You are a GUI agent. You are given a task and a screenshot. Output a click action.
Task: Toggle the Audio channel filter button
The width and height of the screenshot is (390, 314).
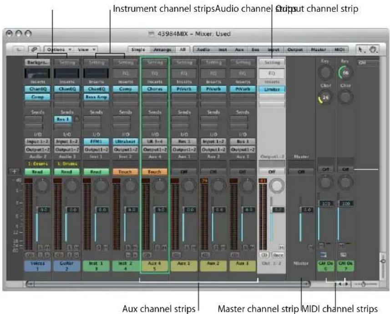coord(203,50)
